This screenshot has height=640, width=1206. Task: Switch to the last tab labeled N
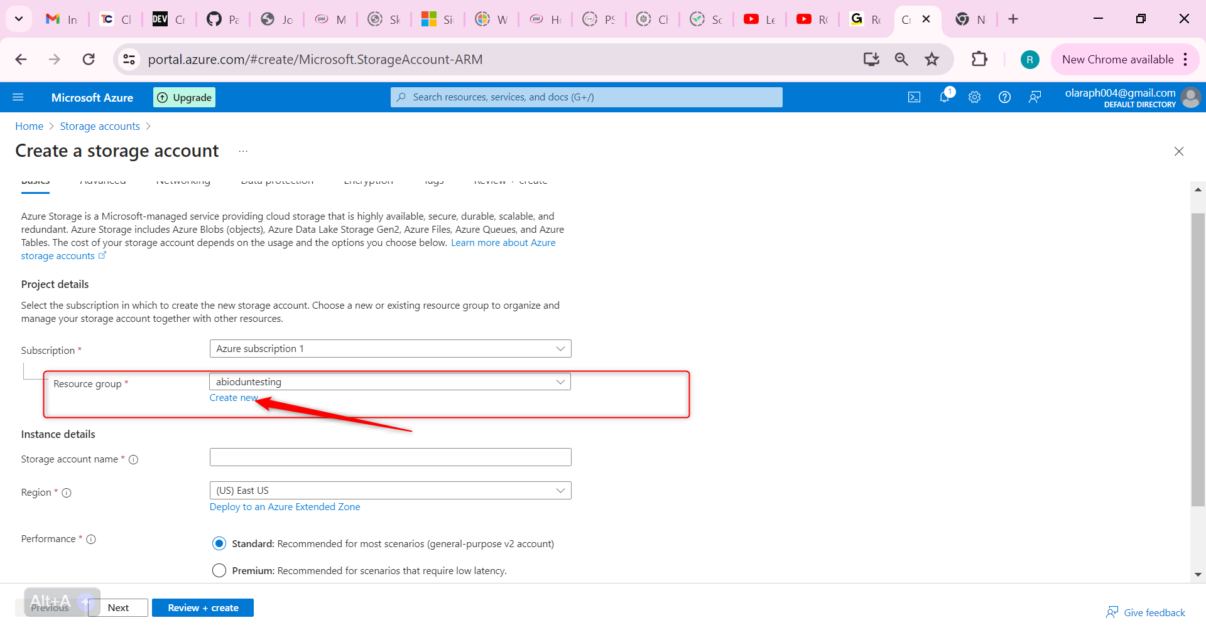click(970, 19)
